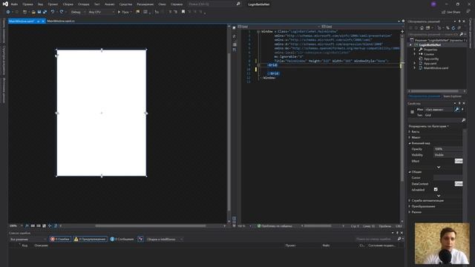Image resolution: width=475 pixels, height=267 pixels.
Task: Toggle designer snap grid icon
Action: point(33,225)
